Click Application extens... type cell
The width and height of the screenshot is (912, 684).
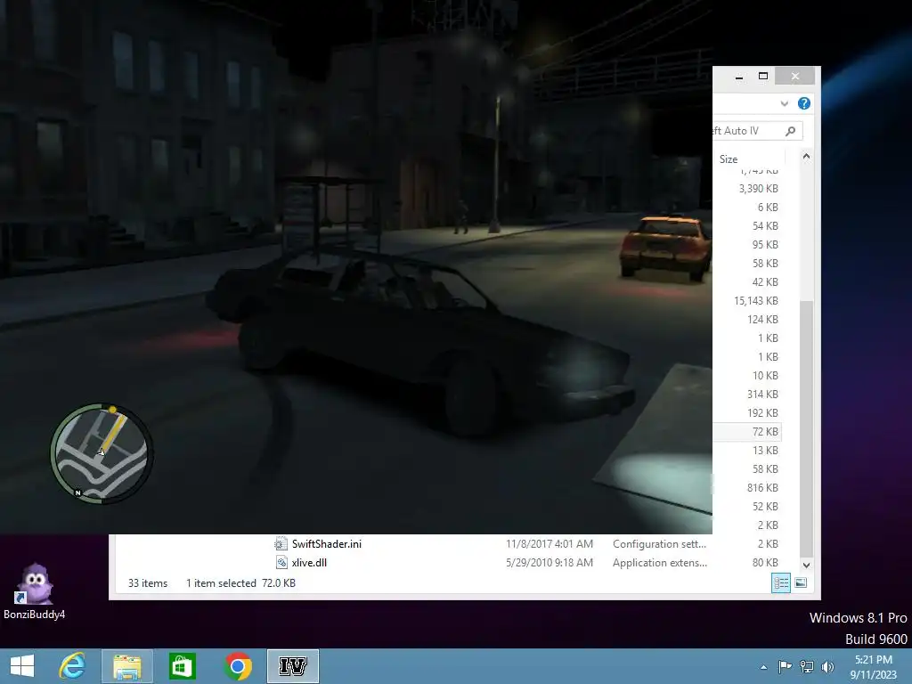(x=660, y=563)
